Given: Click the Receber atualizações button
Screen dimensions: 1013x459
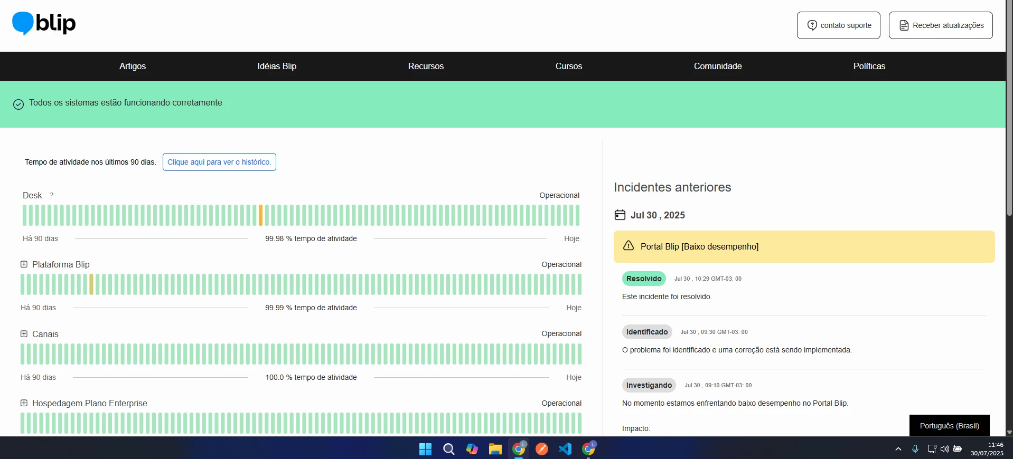Looking at the screenshot, I should click(941, 25).
